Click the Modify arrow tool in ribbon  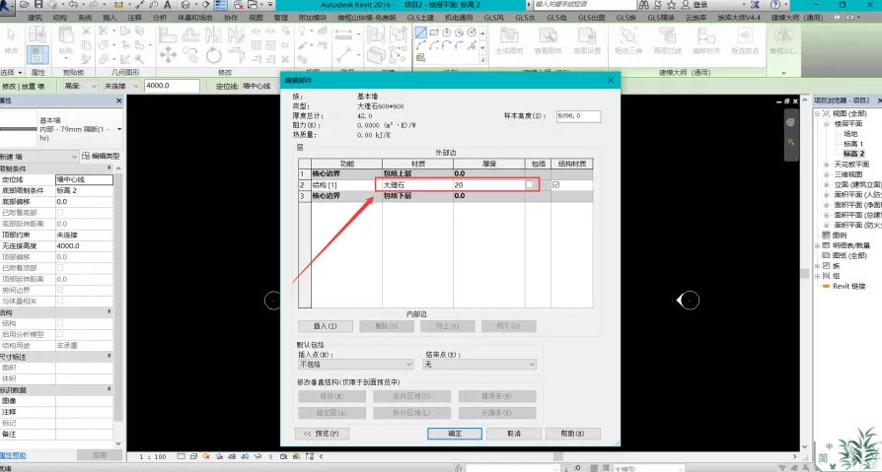click(x=11, y=34)
